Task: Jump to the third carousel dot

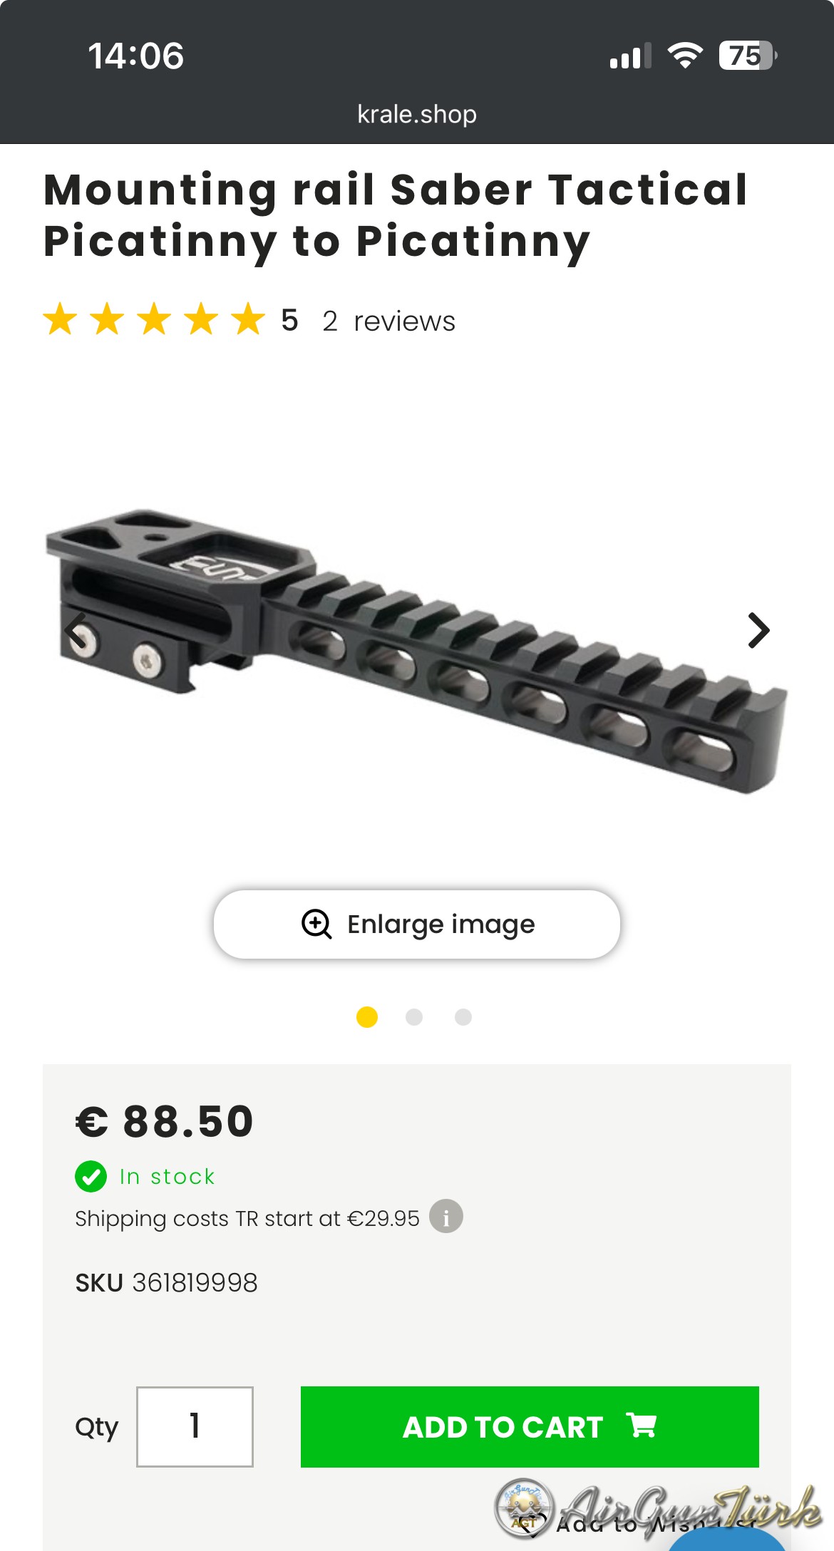Action: [x=463, y=1017]
